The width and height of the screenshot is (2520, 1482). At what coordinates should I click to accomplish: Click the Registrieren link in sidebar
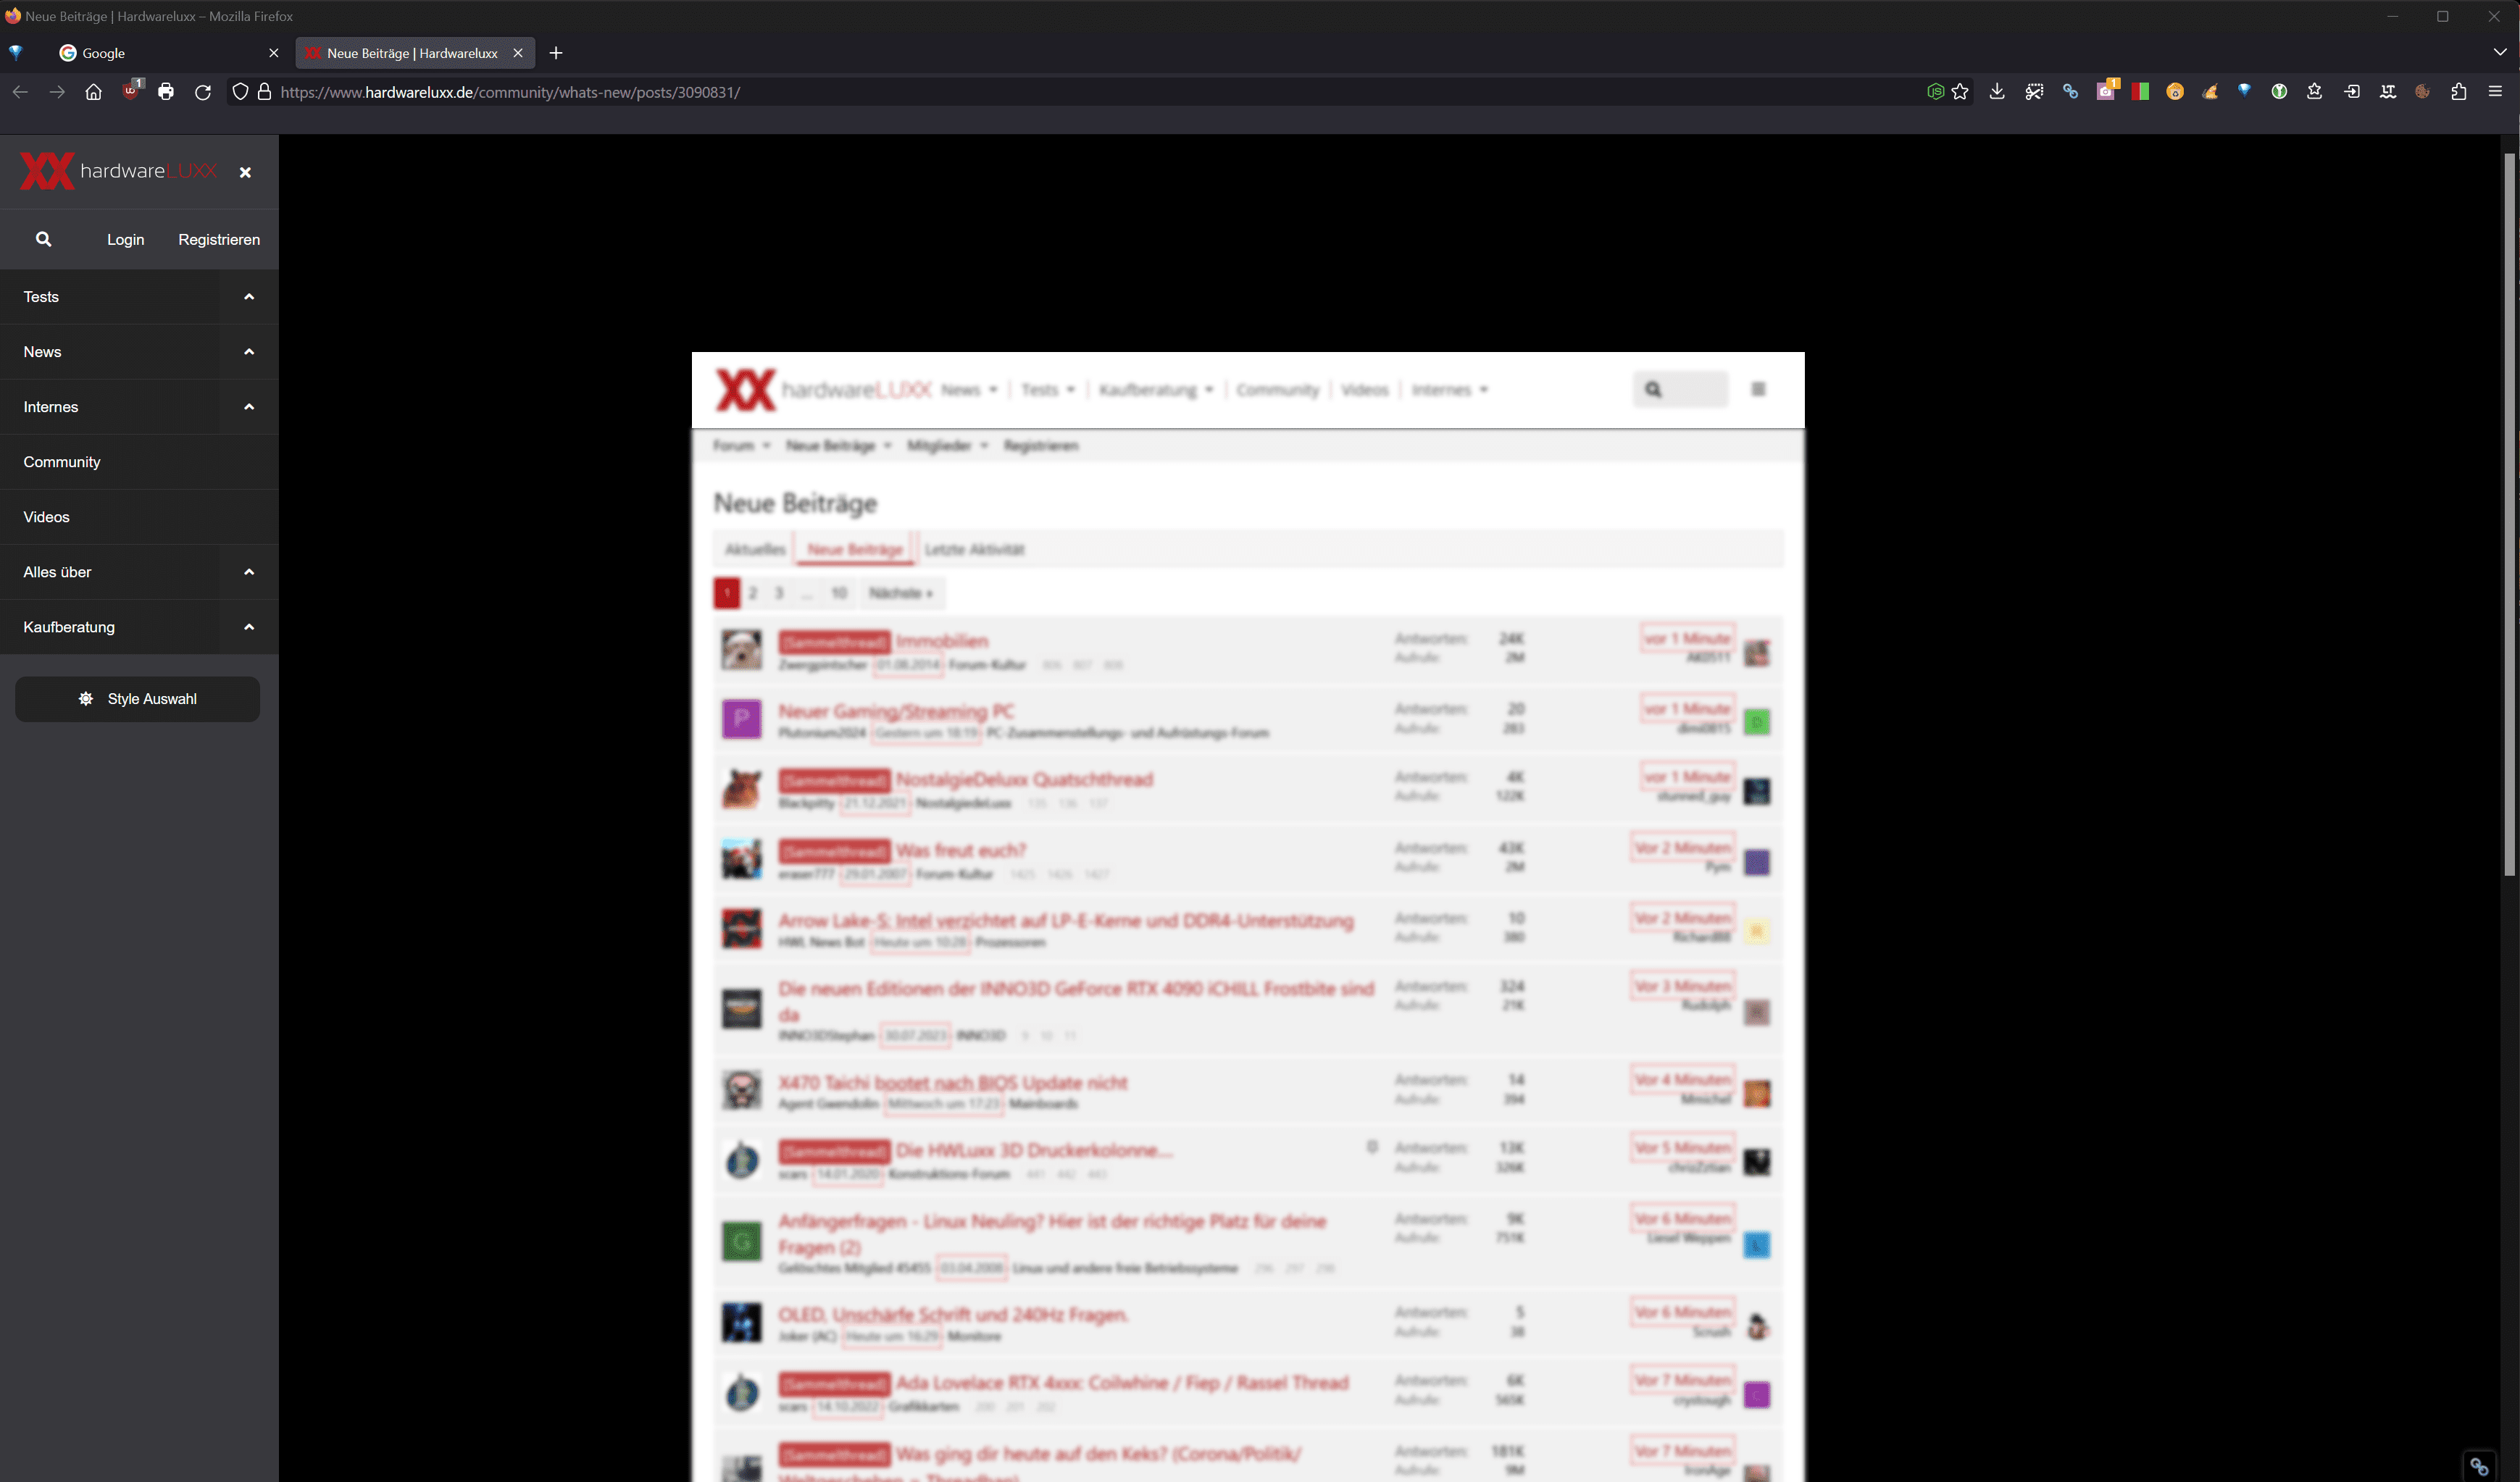(219, 239)
